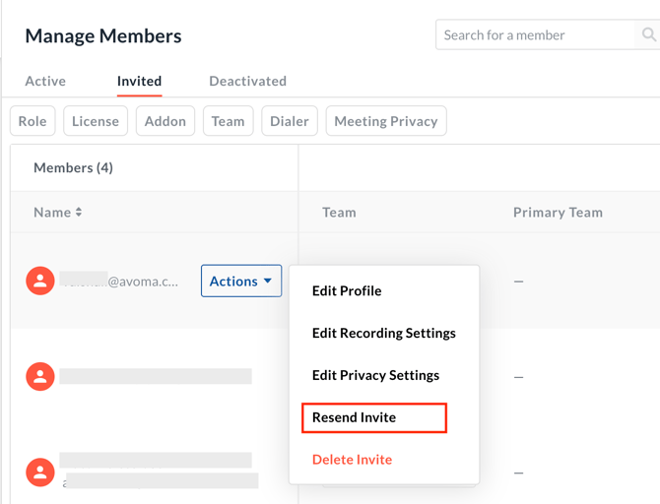Click the Members (4) heading
The width and height of the screenshot is (660, 504).
(x=73, y=167)
